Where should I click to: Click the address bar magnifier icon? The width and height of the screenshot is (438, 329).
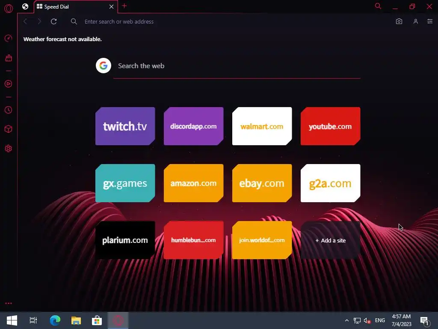[x=74, y=21]
